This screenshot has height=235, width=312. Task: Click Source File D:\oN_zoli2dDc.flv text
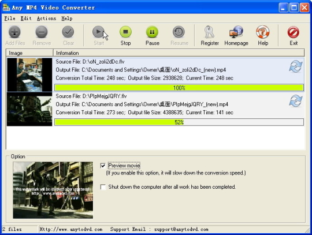[x=90, y=62]
